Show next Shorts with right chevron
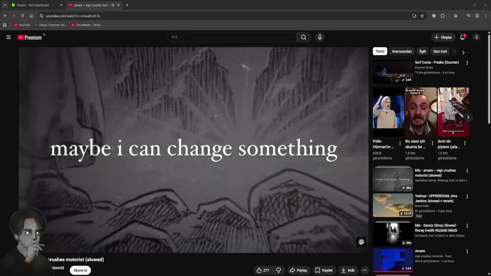Screen dimensions: 491x276 tap(468, 117)
